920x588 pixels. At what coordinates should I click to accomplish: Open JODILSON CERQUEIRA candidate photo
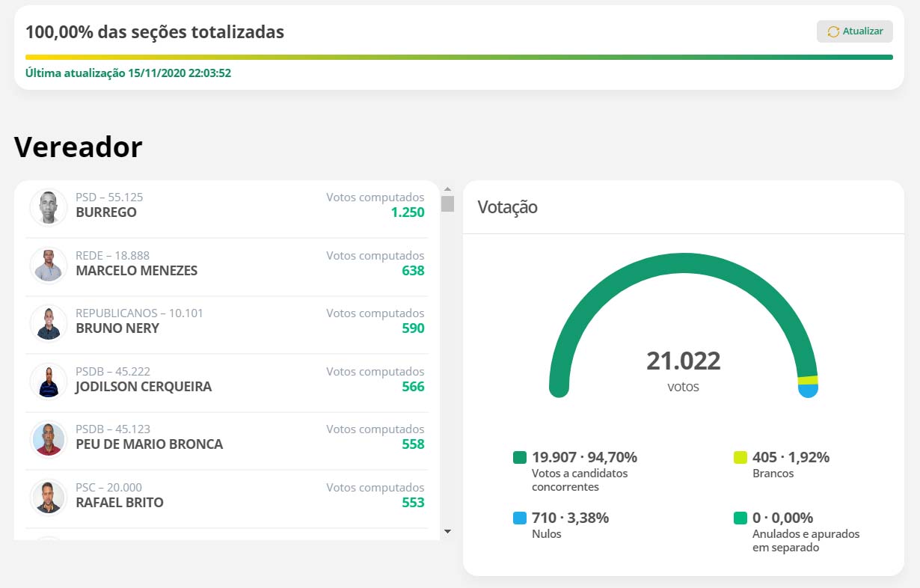(49, 381)
